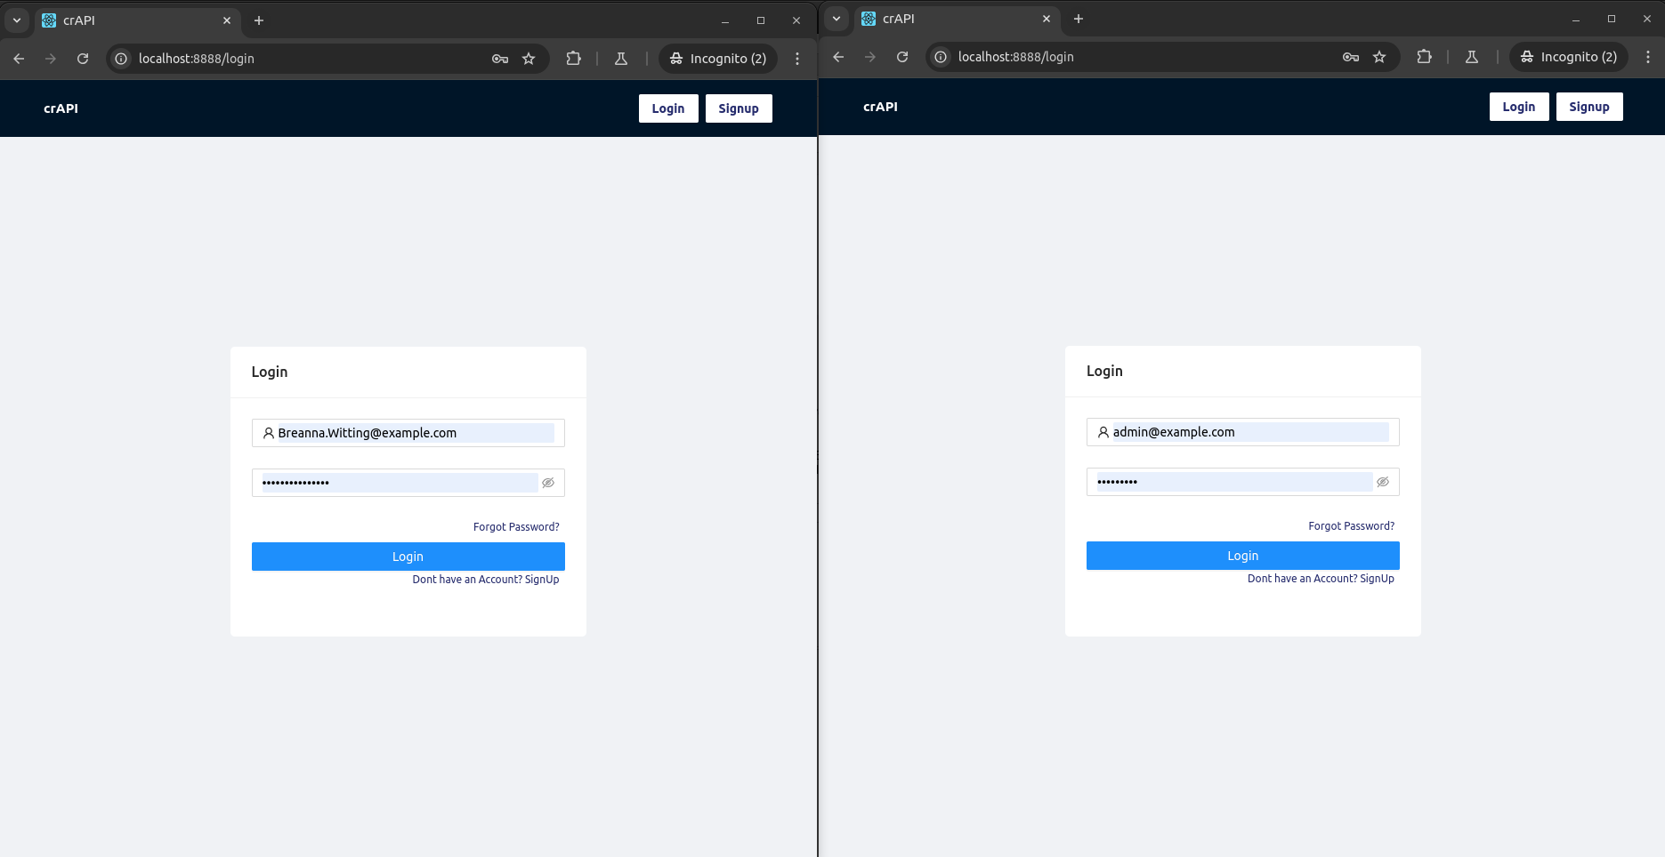This screenshot has height=857, width=1665.
Task: Open a new tab in the right window
Action: pos(1079,19)
